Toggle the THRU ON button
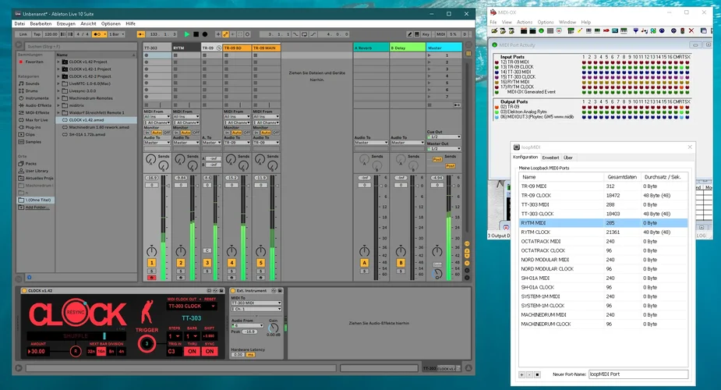Screen dimensions: 721x390 (x=192, y=351)
